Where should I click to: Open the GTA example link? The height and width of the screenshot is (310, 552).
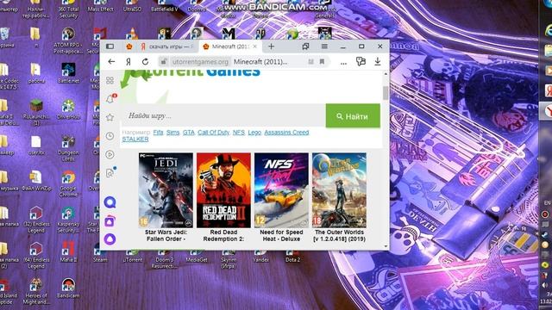(188, 132)
